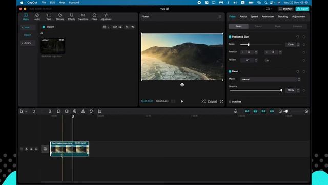
Task: Play the video in the player
Action: 182,101
